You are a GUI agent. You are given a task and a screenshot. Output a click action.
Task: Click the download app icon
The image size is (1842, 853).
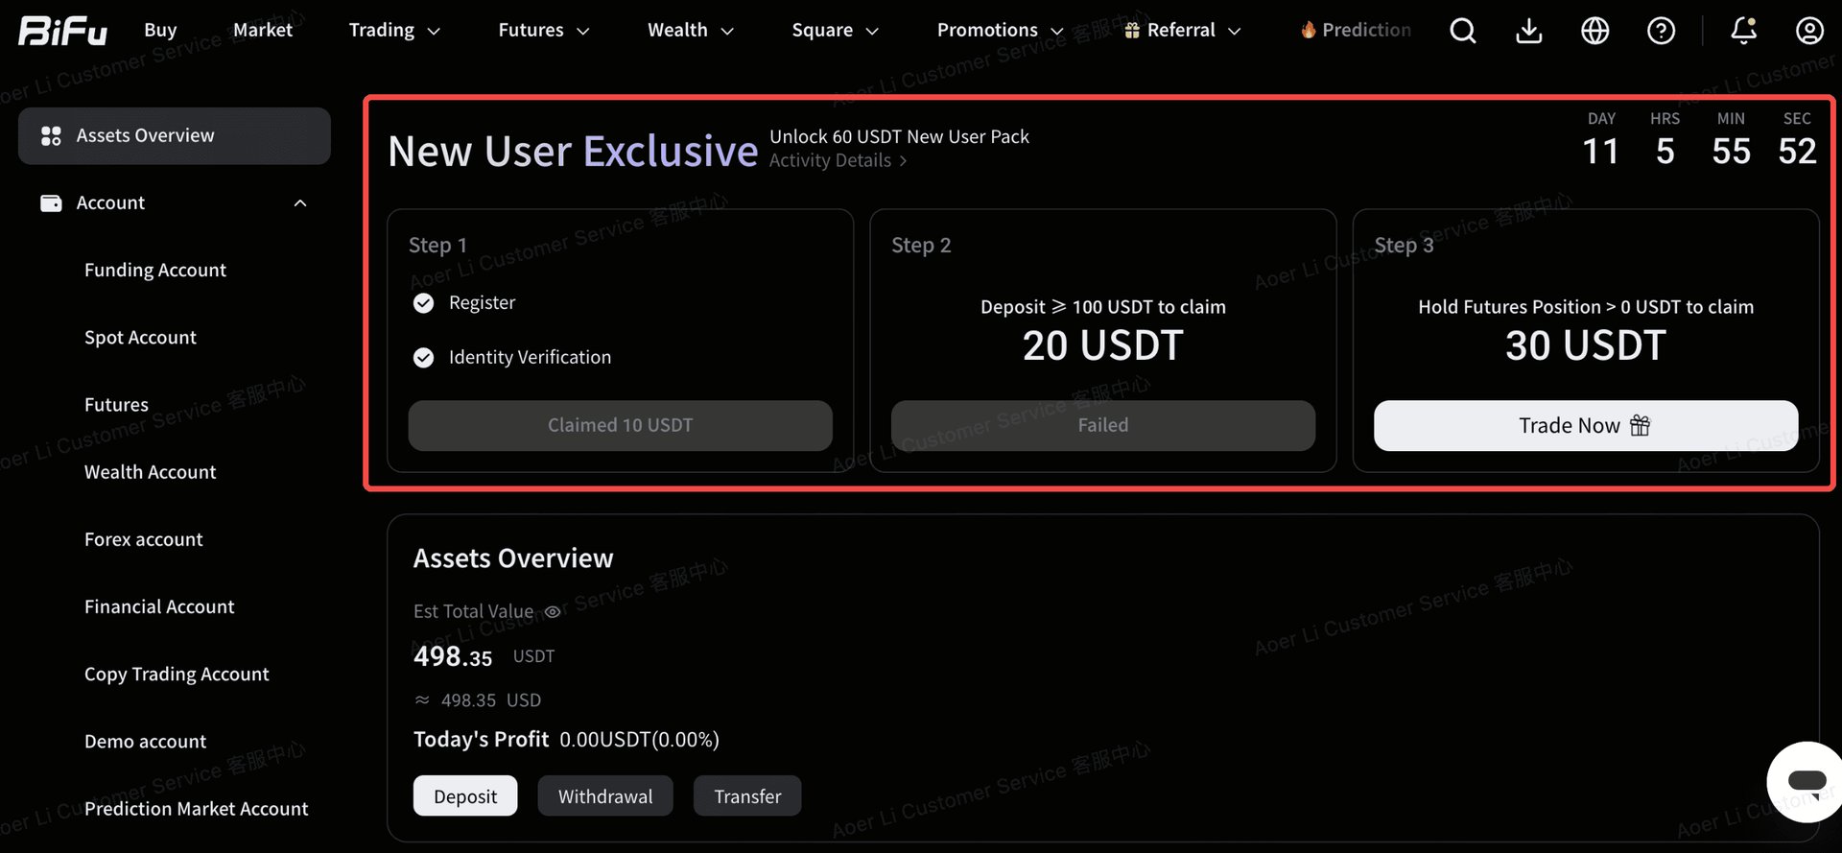[1528, 31]
